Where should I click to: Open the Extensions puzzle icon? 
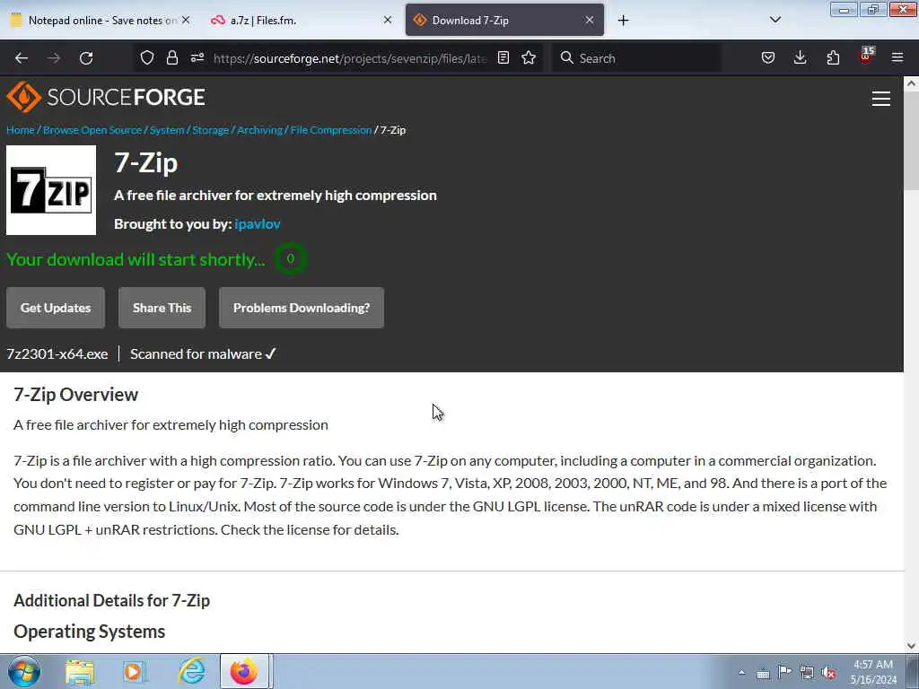click(833, 57)
